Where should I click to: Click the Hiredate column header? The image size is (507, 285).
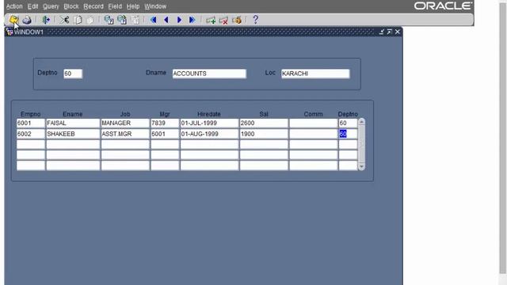(209, 114)
